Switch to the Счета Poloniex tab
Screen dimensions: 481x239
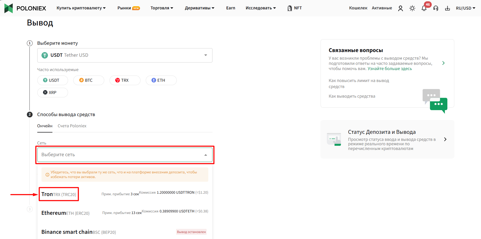[x=72, y=126]
